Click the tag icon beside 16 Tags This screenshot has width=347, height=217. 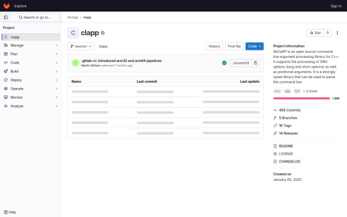[x=275, y=126]
